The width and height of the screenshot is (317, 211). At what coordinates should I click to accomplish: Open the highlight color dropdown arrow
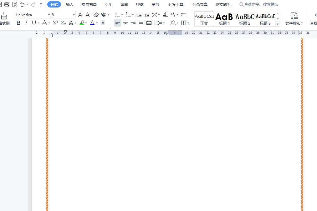point(86,23)
